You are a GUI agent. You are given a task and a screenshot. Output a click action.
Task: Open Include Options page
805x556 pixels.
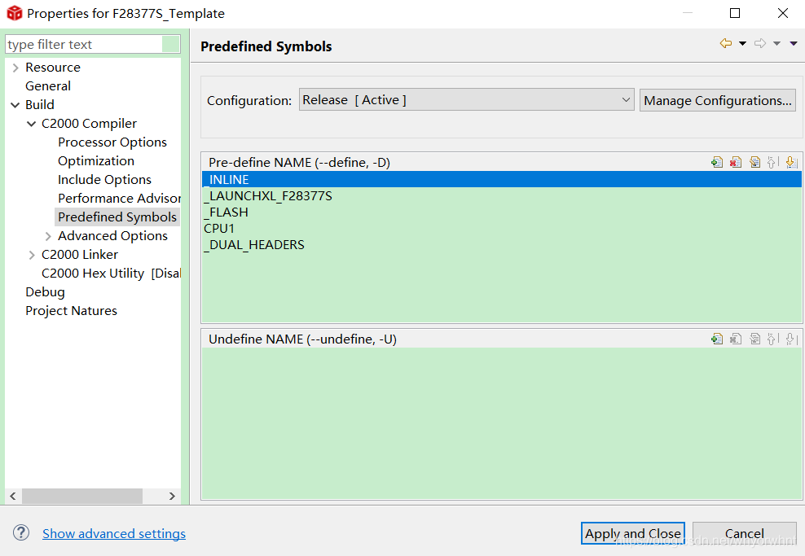pyautogui.click(x=104, y=180)
